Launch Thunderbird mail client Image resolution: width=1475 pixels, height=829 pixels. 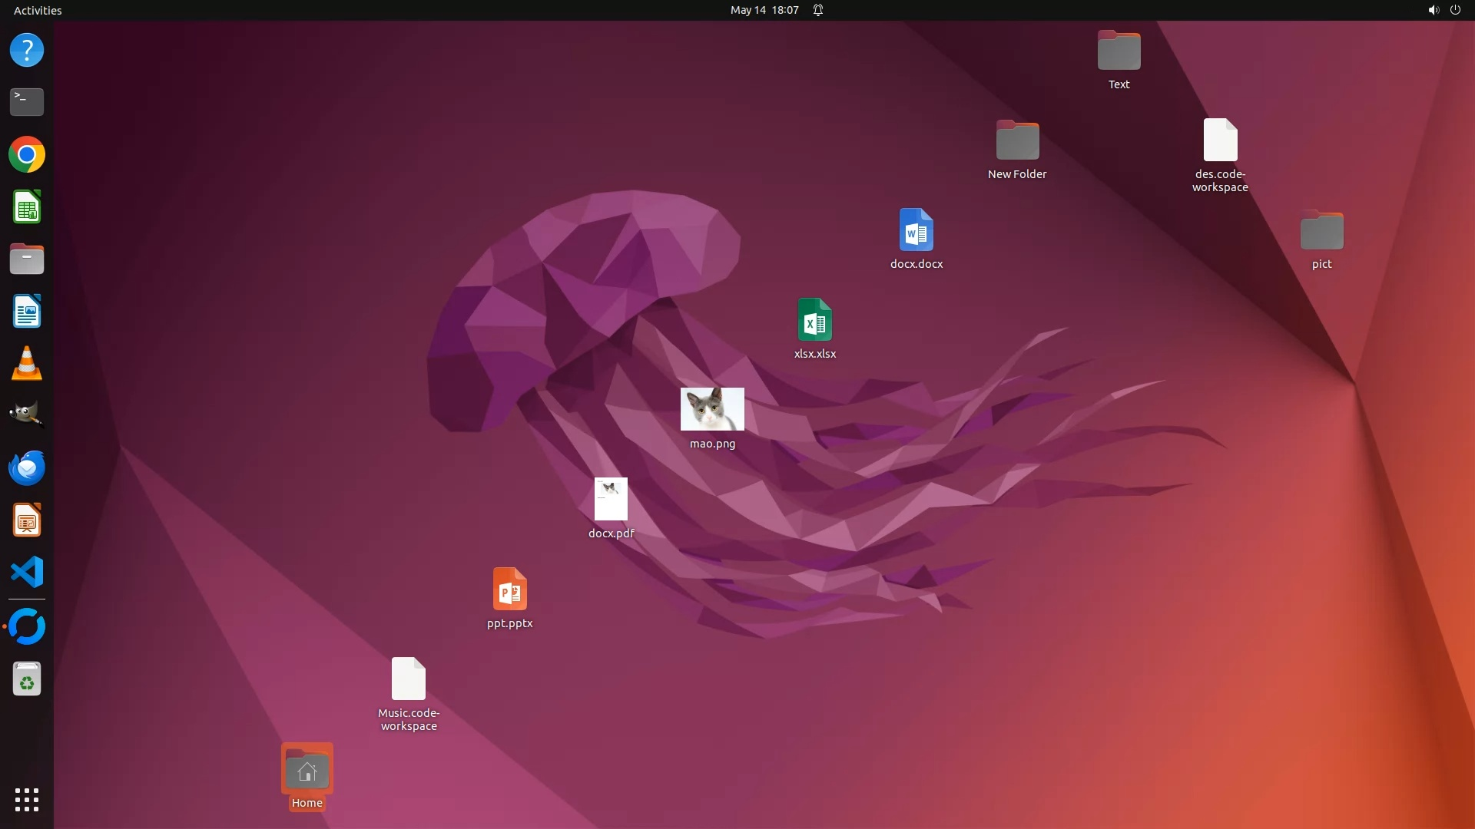[27, 467]
